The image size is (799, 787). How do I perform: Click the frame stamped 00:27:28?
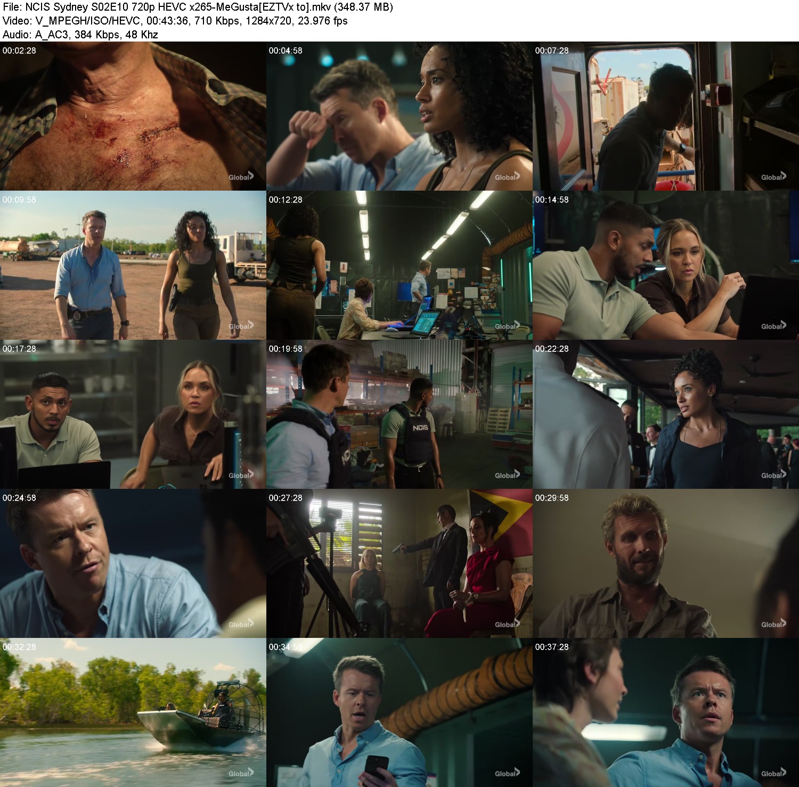pyautogui.click(x=399, y=563)
